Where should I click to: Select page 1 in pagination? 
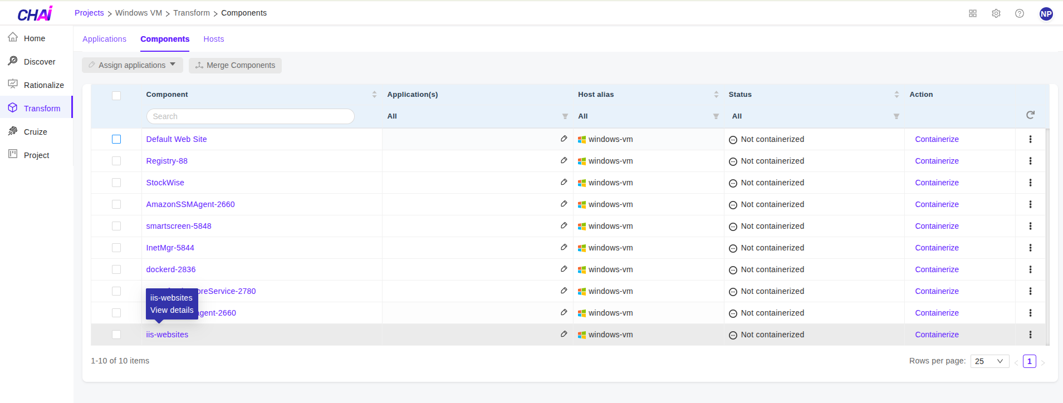click(x=1030, y=361)
